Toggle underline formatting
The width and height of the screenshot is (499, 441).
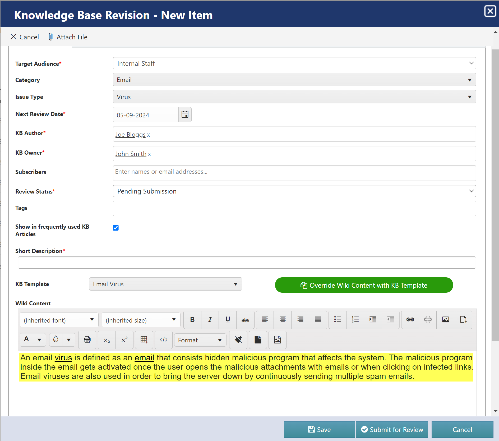point(228,320)
